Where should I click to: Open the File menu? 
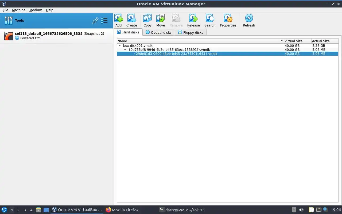click(5, 10)
